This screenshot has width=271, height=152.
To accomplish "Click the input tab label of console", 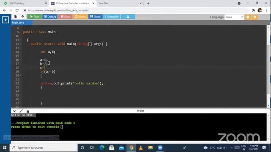I will click(x=140, y=111).
